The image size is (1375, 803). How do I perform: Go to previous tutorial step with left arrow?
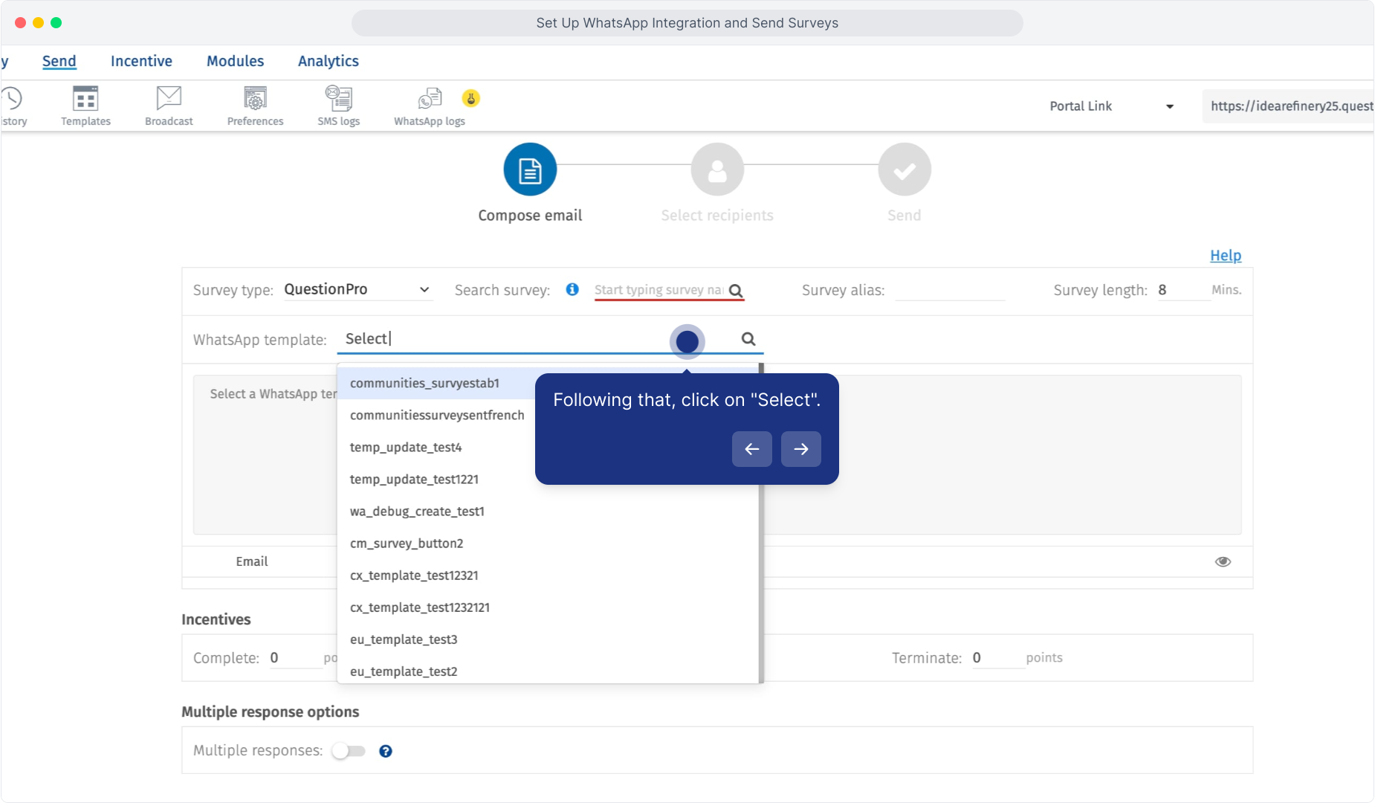(x=752, y=449)
